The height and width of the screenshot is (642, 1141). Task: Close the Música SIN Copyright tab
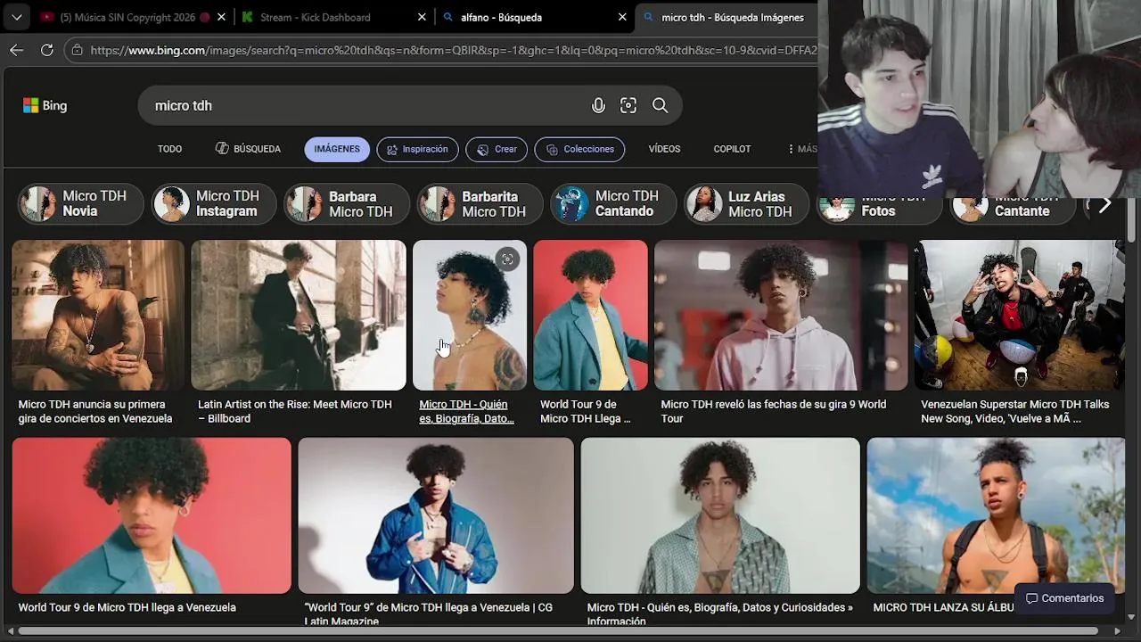(x=222, y=17)
